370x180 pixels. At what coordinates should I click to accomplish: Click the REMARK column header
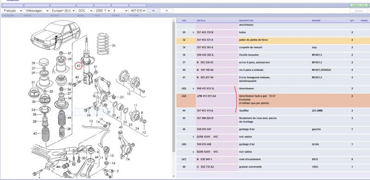click(316, 20)
